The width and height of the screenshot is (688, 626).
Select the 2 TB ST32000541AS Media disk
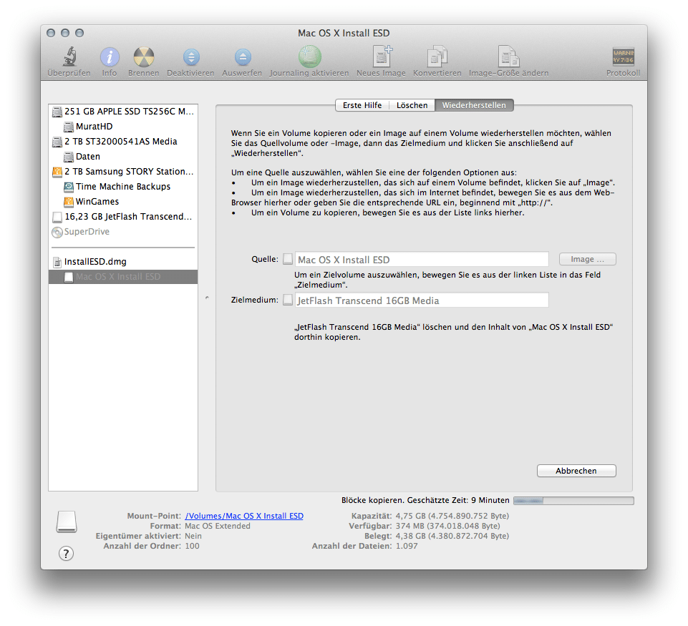pos(123,141)
